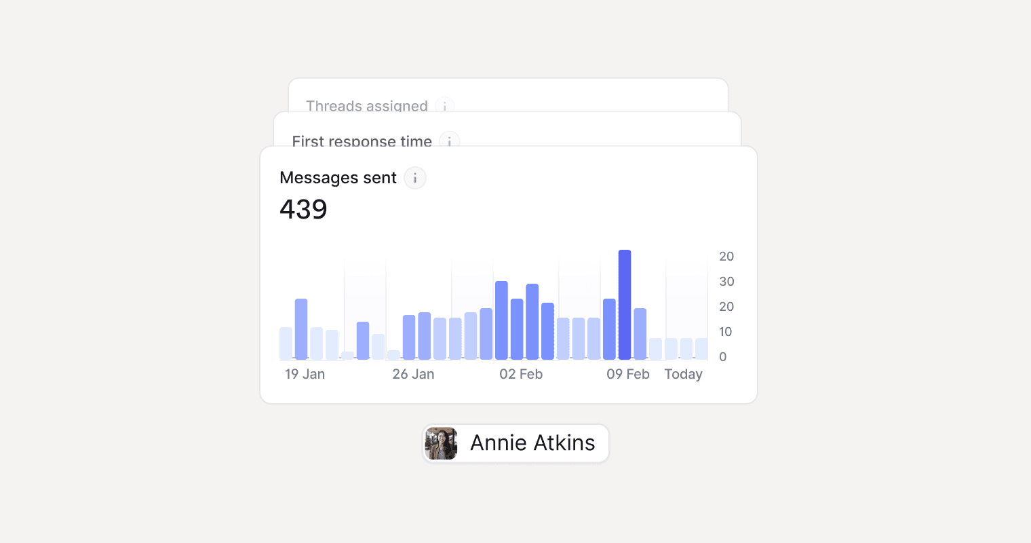Click the 0 value on the y-axis
This screenshot has height=543, width=1031.
(723, 357)
